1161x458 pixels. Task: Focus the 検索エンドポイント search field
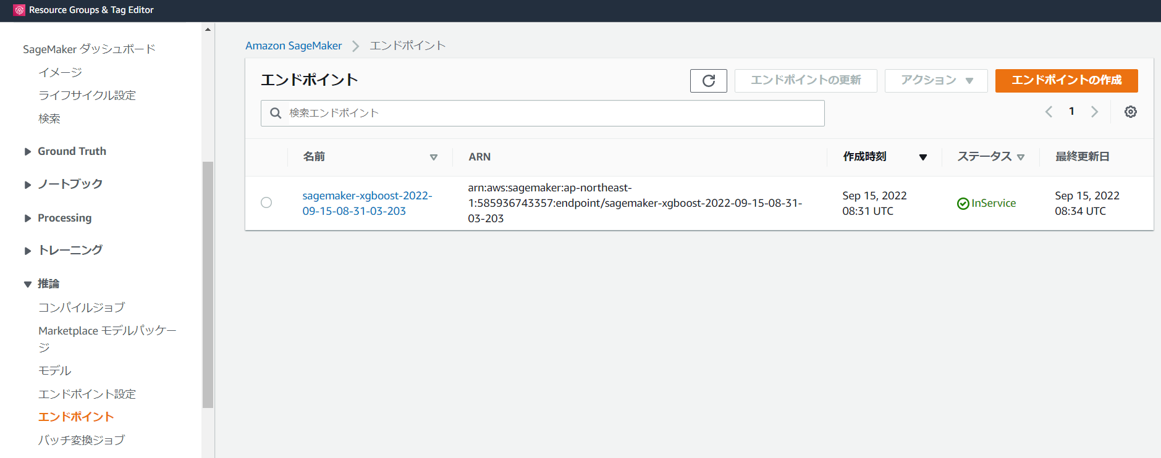[x=543, y=113]
